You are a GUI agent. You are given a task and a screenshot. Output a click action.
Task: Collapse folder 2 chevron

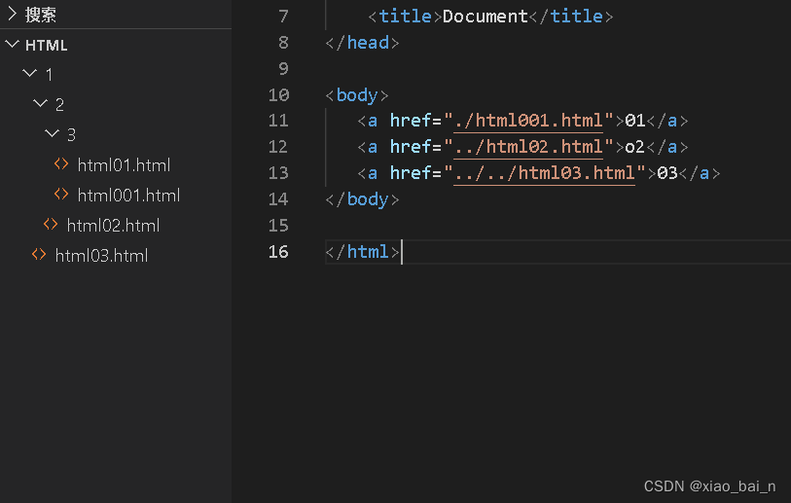(x=40, y=104)
